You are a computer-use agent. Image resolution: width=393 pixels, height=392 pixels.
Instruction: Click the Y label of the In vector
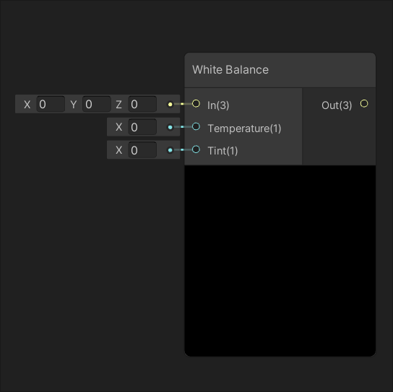click(x=74, y=105)
